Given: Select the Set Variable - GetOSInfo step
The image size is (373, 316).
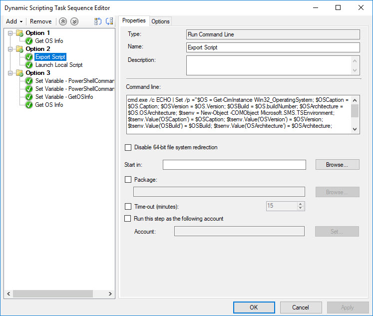Looking at the screenshot, I should [64, 97].
